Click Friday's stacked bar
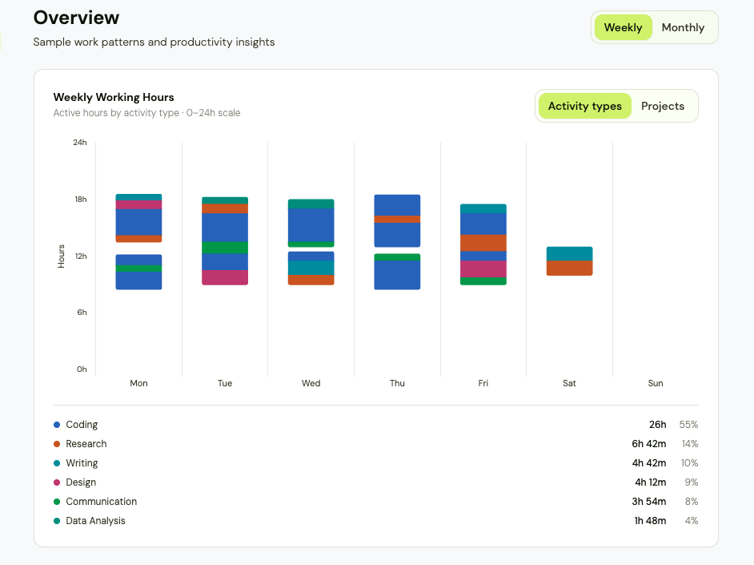Screen dimensions: 754x565 483,244
